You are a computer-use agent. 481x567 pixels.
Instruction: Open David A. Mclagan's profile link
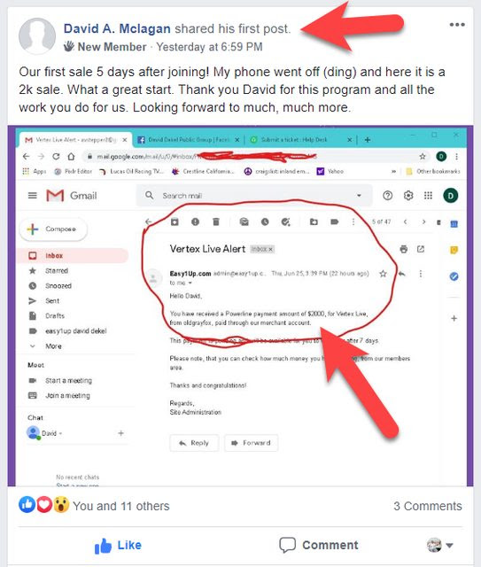coord(117,28)
